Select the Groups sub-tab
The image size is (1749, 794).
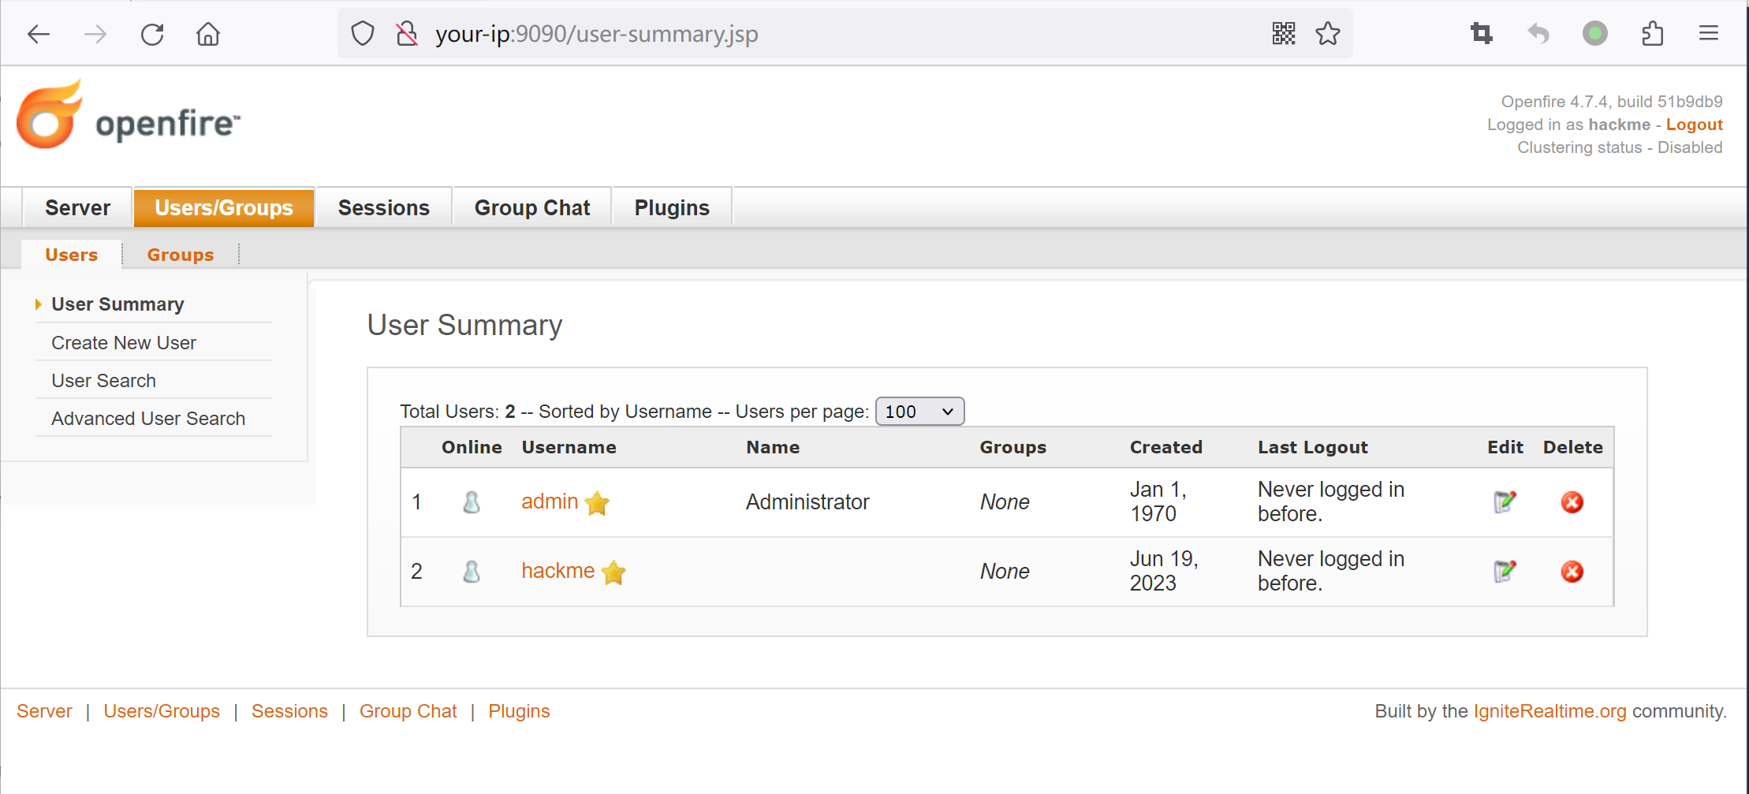pyautogui.click(x=180, y=255)
